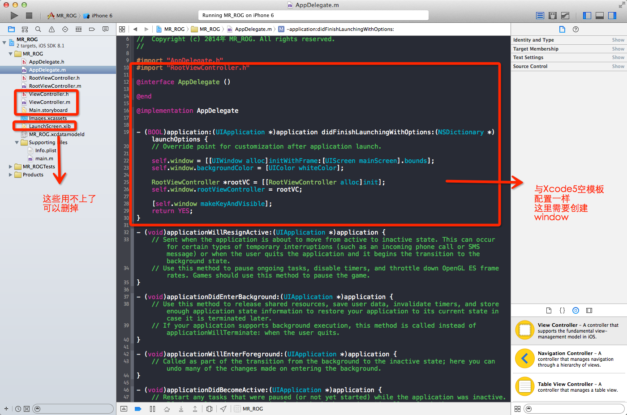
Task: Choose the iPhone 6 run destination
Action: tap(98, 16)
